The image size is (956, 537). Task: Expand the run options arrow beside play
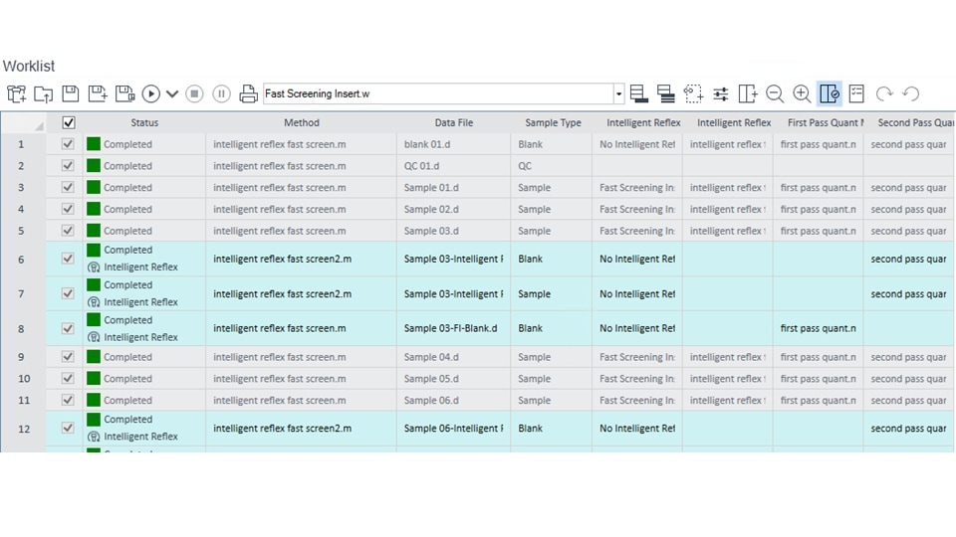click(172, 93)
